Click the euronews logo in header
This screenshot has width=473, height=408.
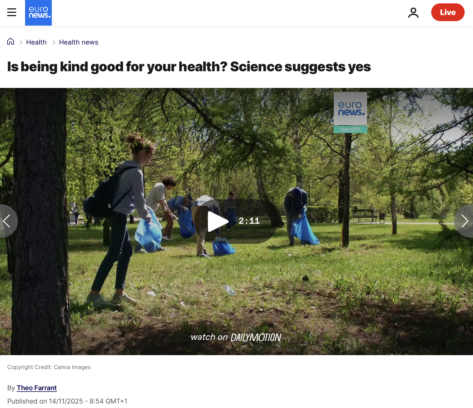click(38, 13)
